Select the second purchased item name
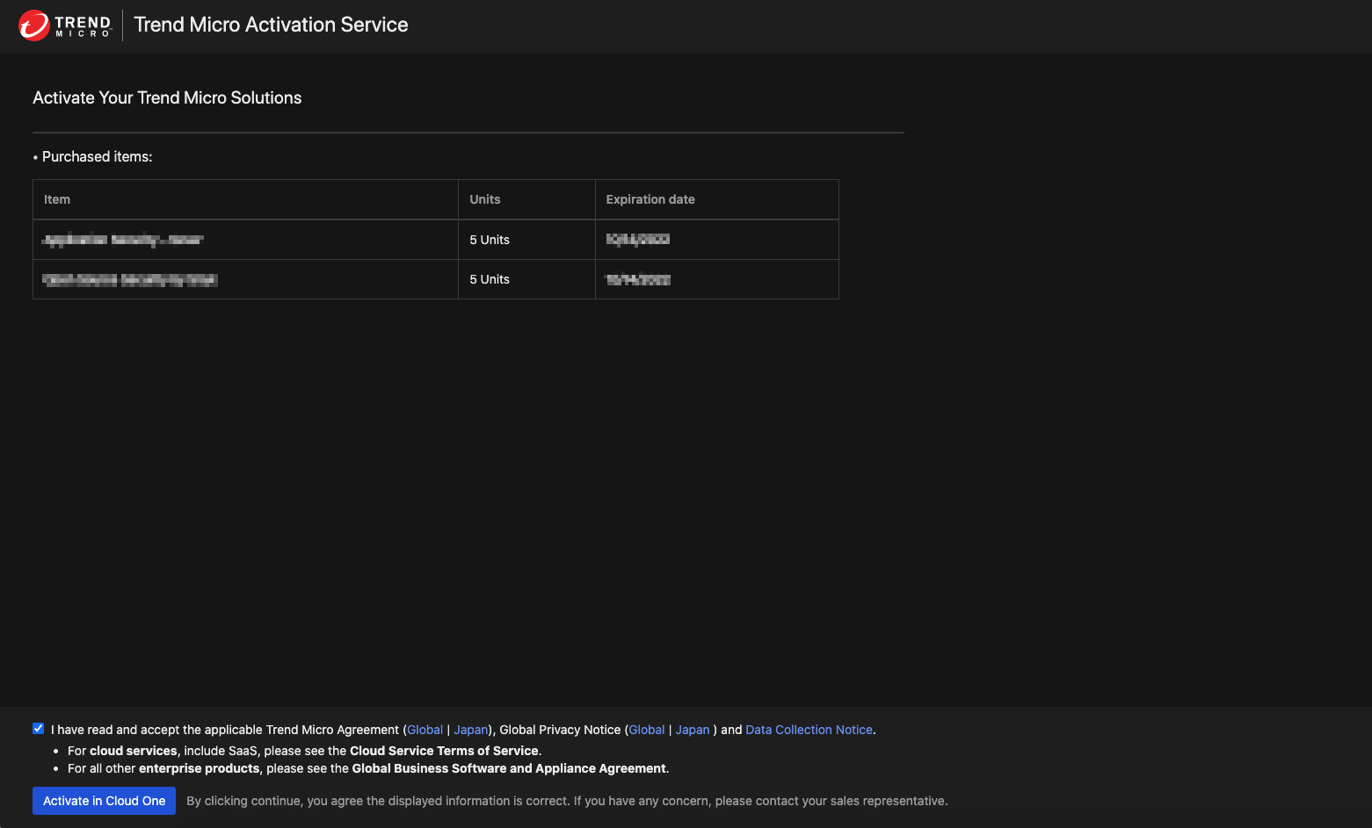Viewport: 1372px width, 828px height. click(x=130, y=280)
